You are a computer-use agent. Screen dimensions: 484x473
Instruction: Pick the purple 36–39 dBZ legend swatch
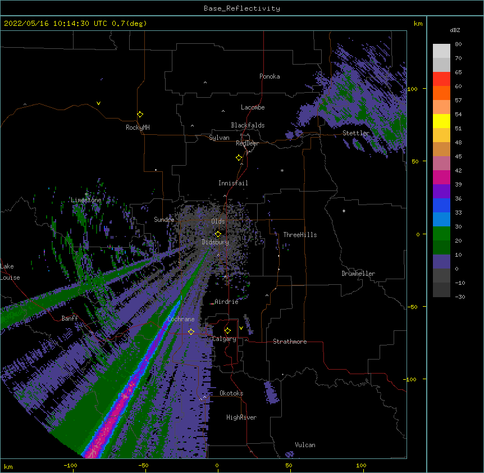click(x=441, y=191)
